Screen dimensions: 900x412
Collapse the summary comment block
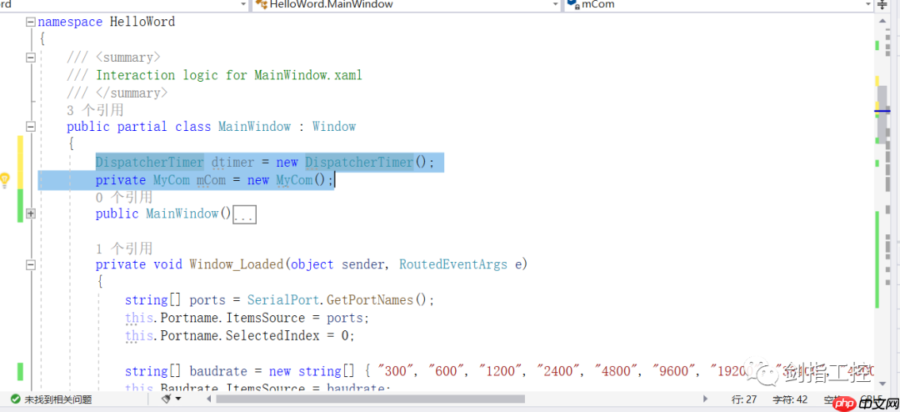coord(31,58)
